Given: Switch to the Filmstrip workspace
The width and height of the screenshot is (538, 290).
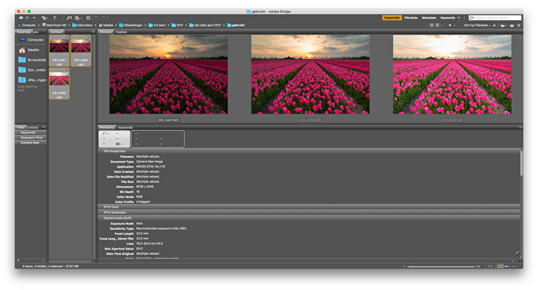Looking at the screenshot, I should tap(411, 17).
